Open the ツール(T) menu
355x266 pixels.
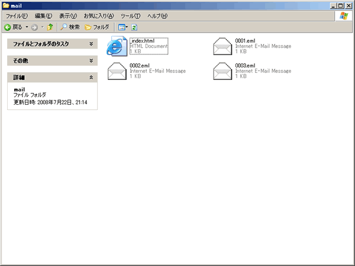click(x=130, y=16)
